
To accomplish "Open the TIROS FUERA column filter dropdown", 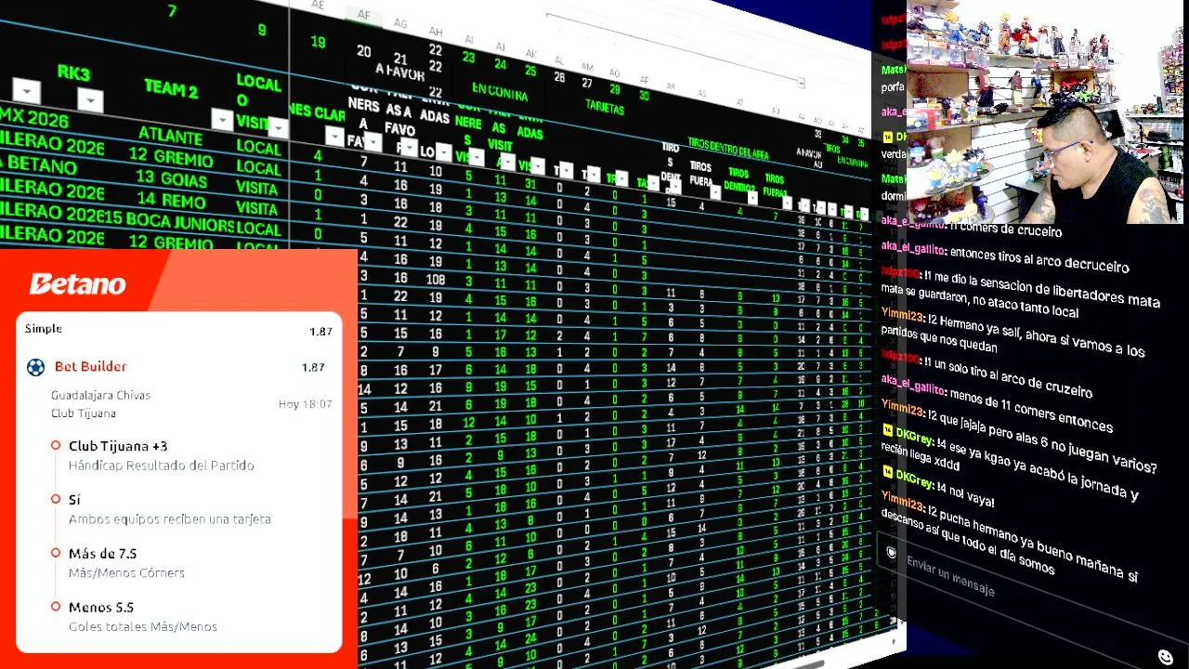I will [x=715, y=192].
